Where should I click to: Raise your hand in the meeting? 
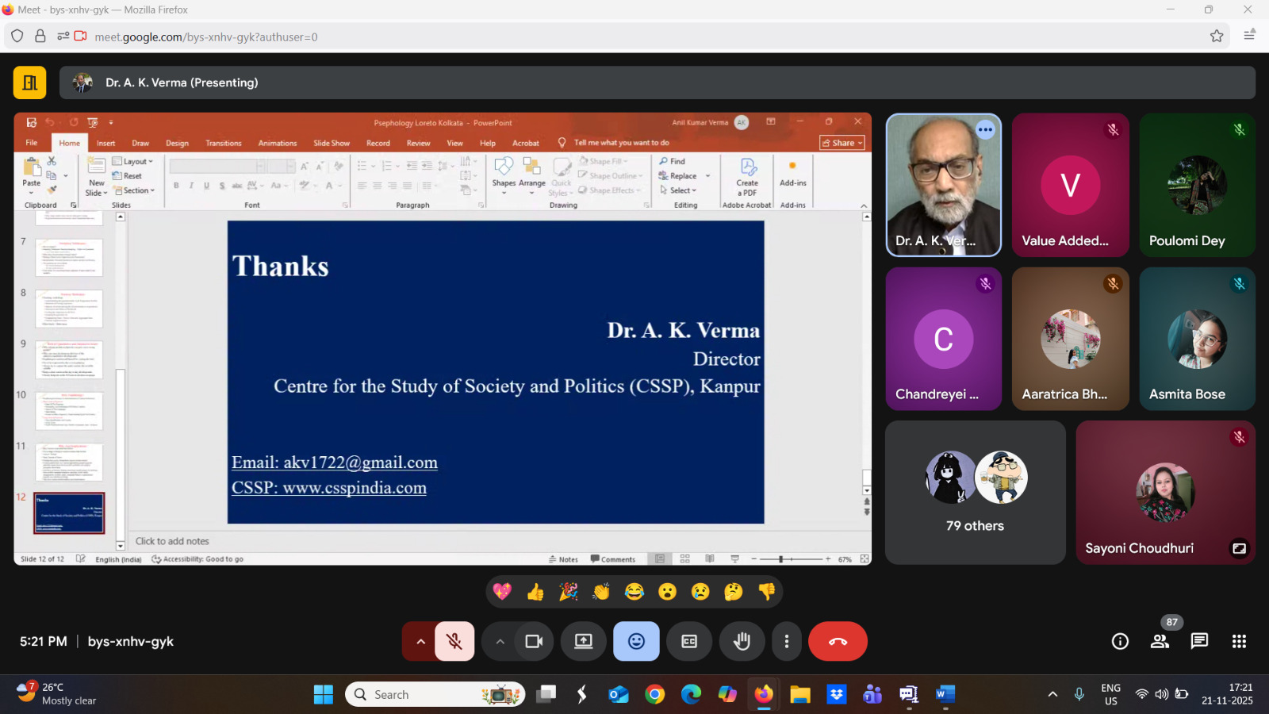point(742,641)
